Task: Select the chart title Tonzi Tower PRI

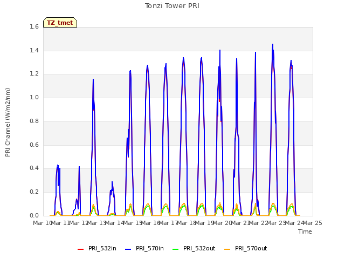Action: point(172,6)
